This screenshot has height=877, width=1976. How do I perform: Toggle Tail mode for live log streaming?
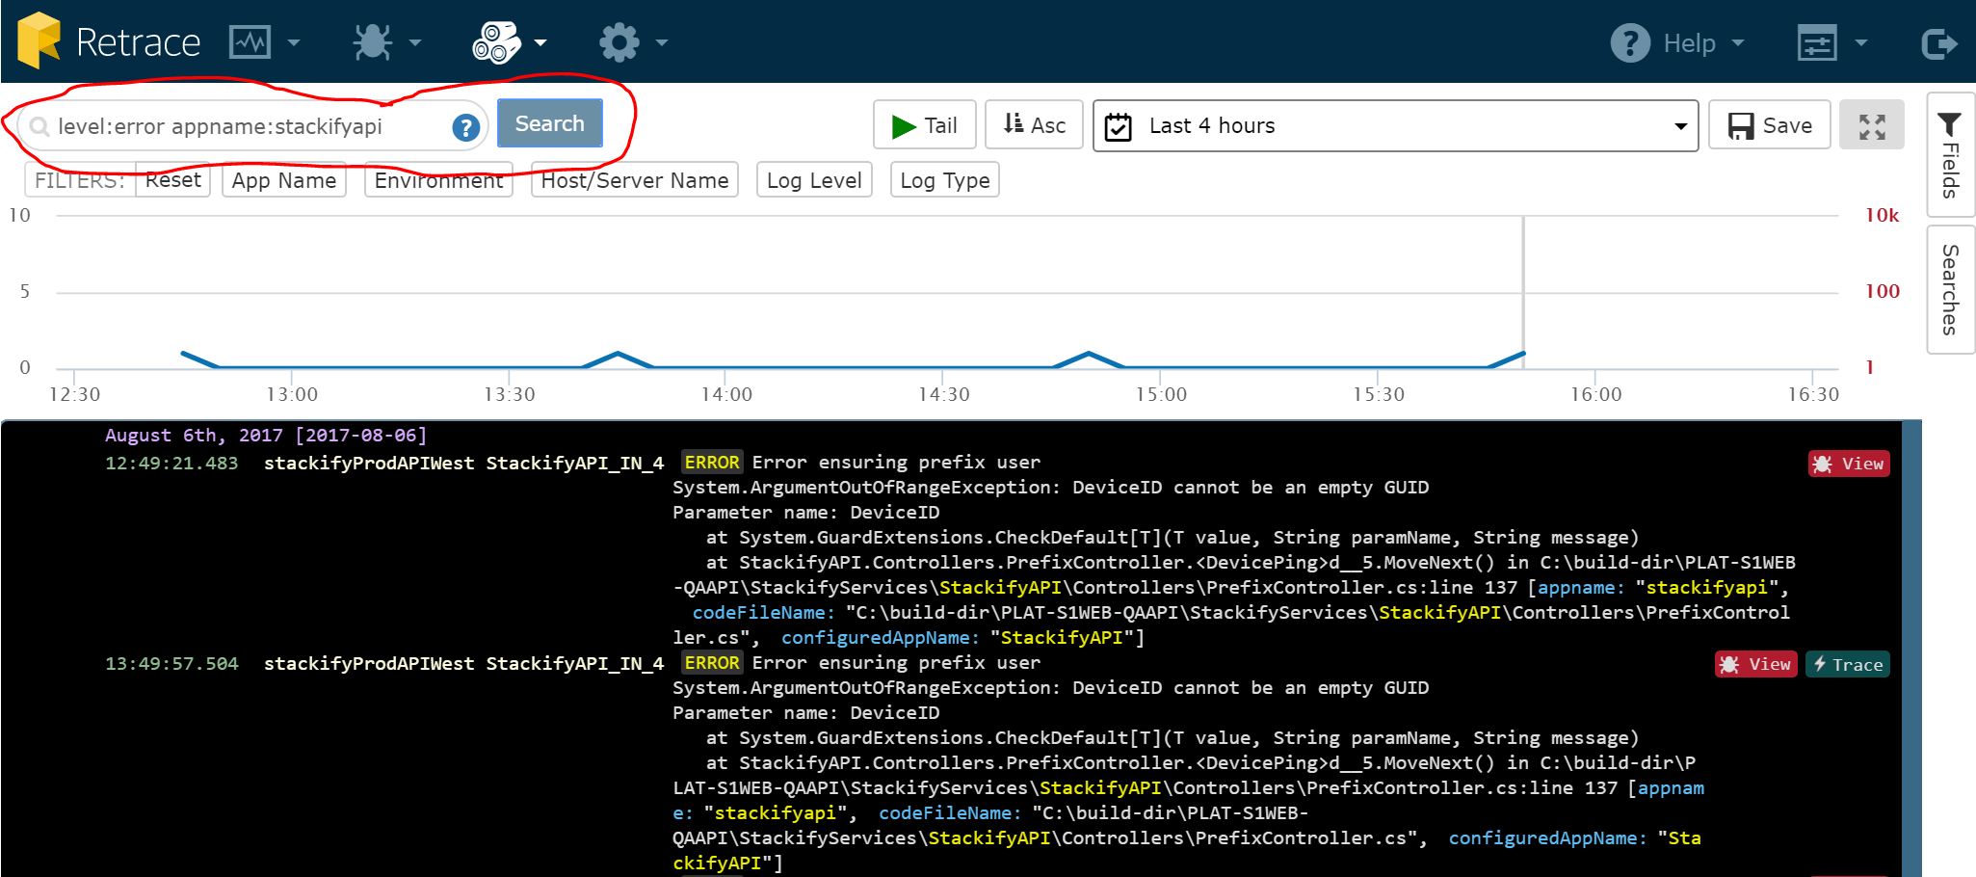pos(924,124)
